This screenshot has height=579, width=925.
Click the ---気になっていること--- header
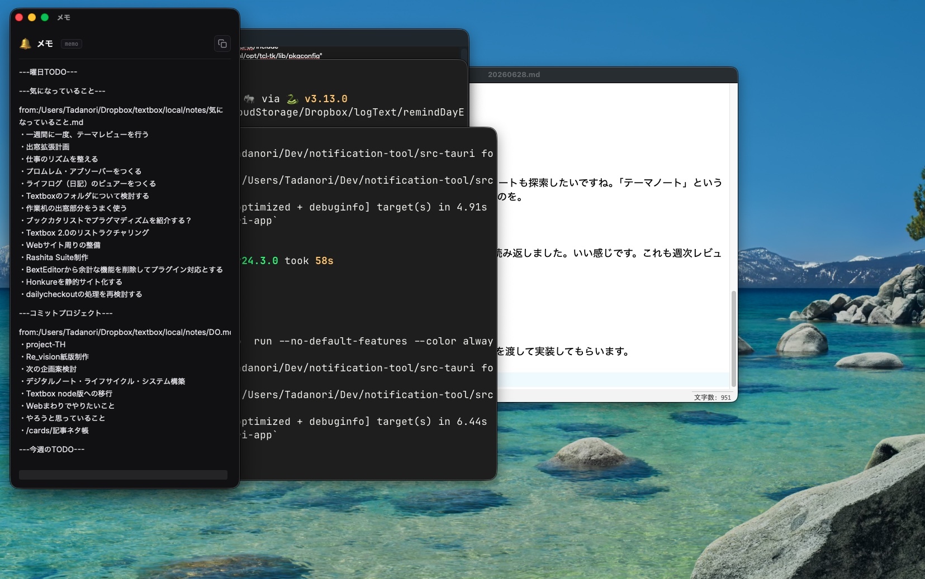[62, 91]
